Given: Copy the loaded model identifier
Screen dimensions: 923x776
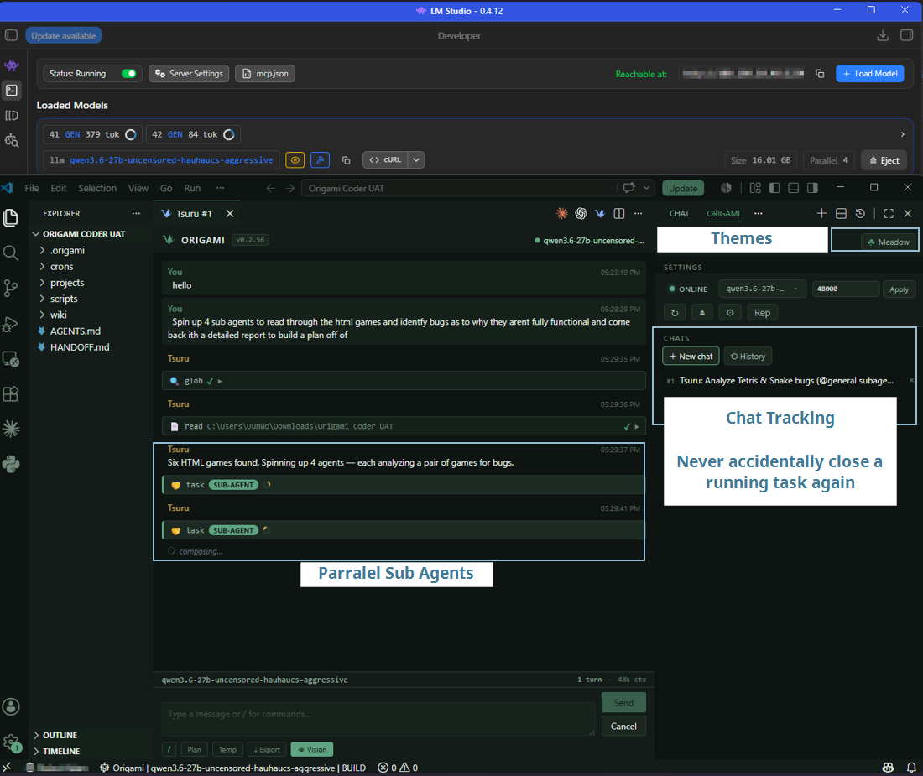Looking at the screenshot, I should point(346,160).
